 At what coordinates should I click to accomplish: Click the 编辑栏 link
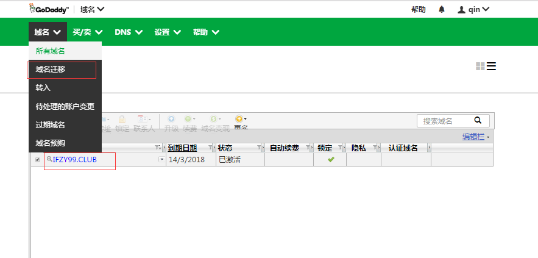[x=473, y=137]
